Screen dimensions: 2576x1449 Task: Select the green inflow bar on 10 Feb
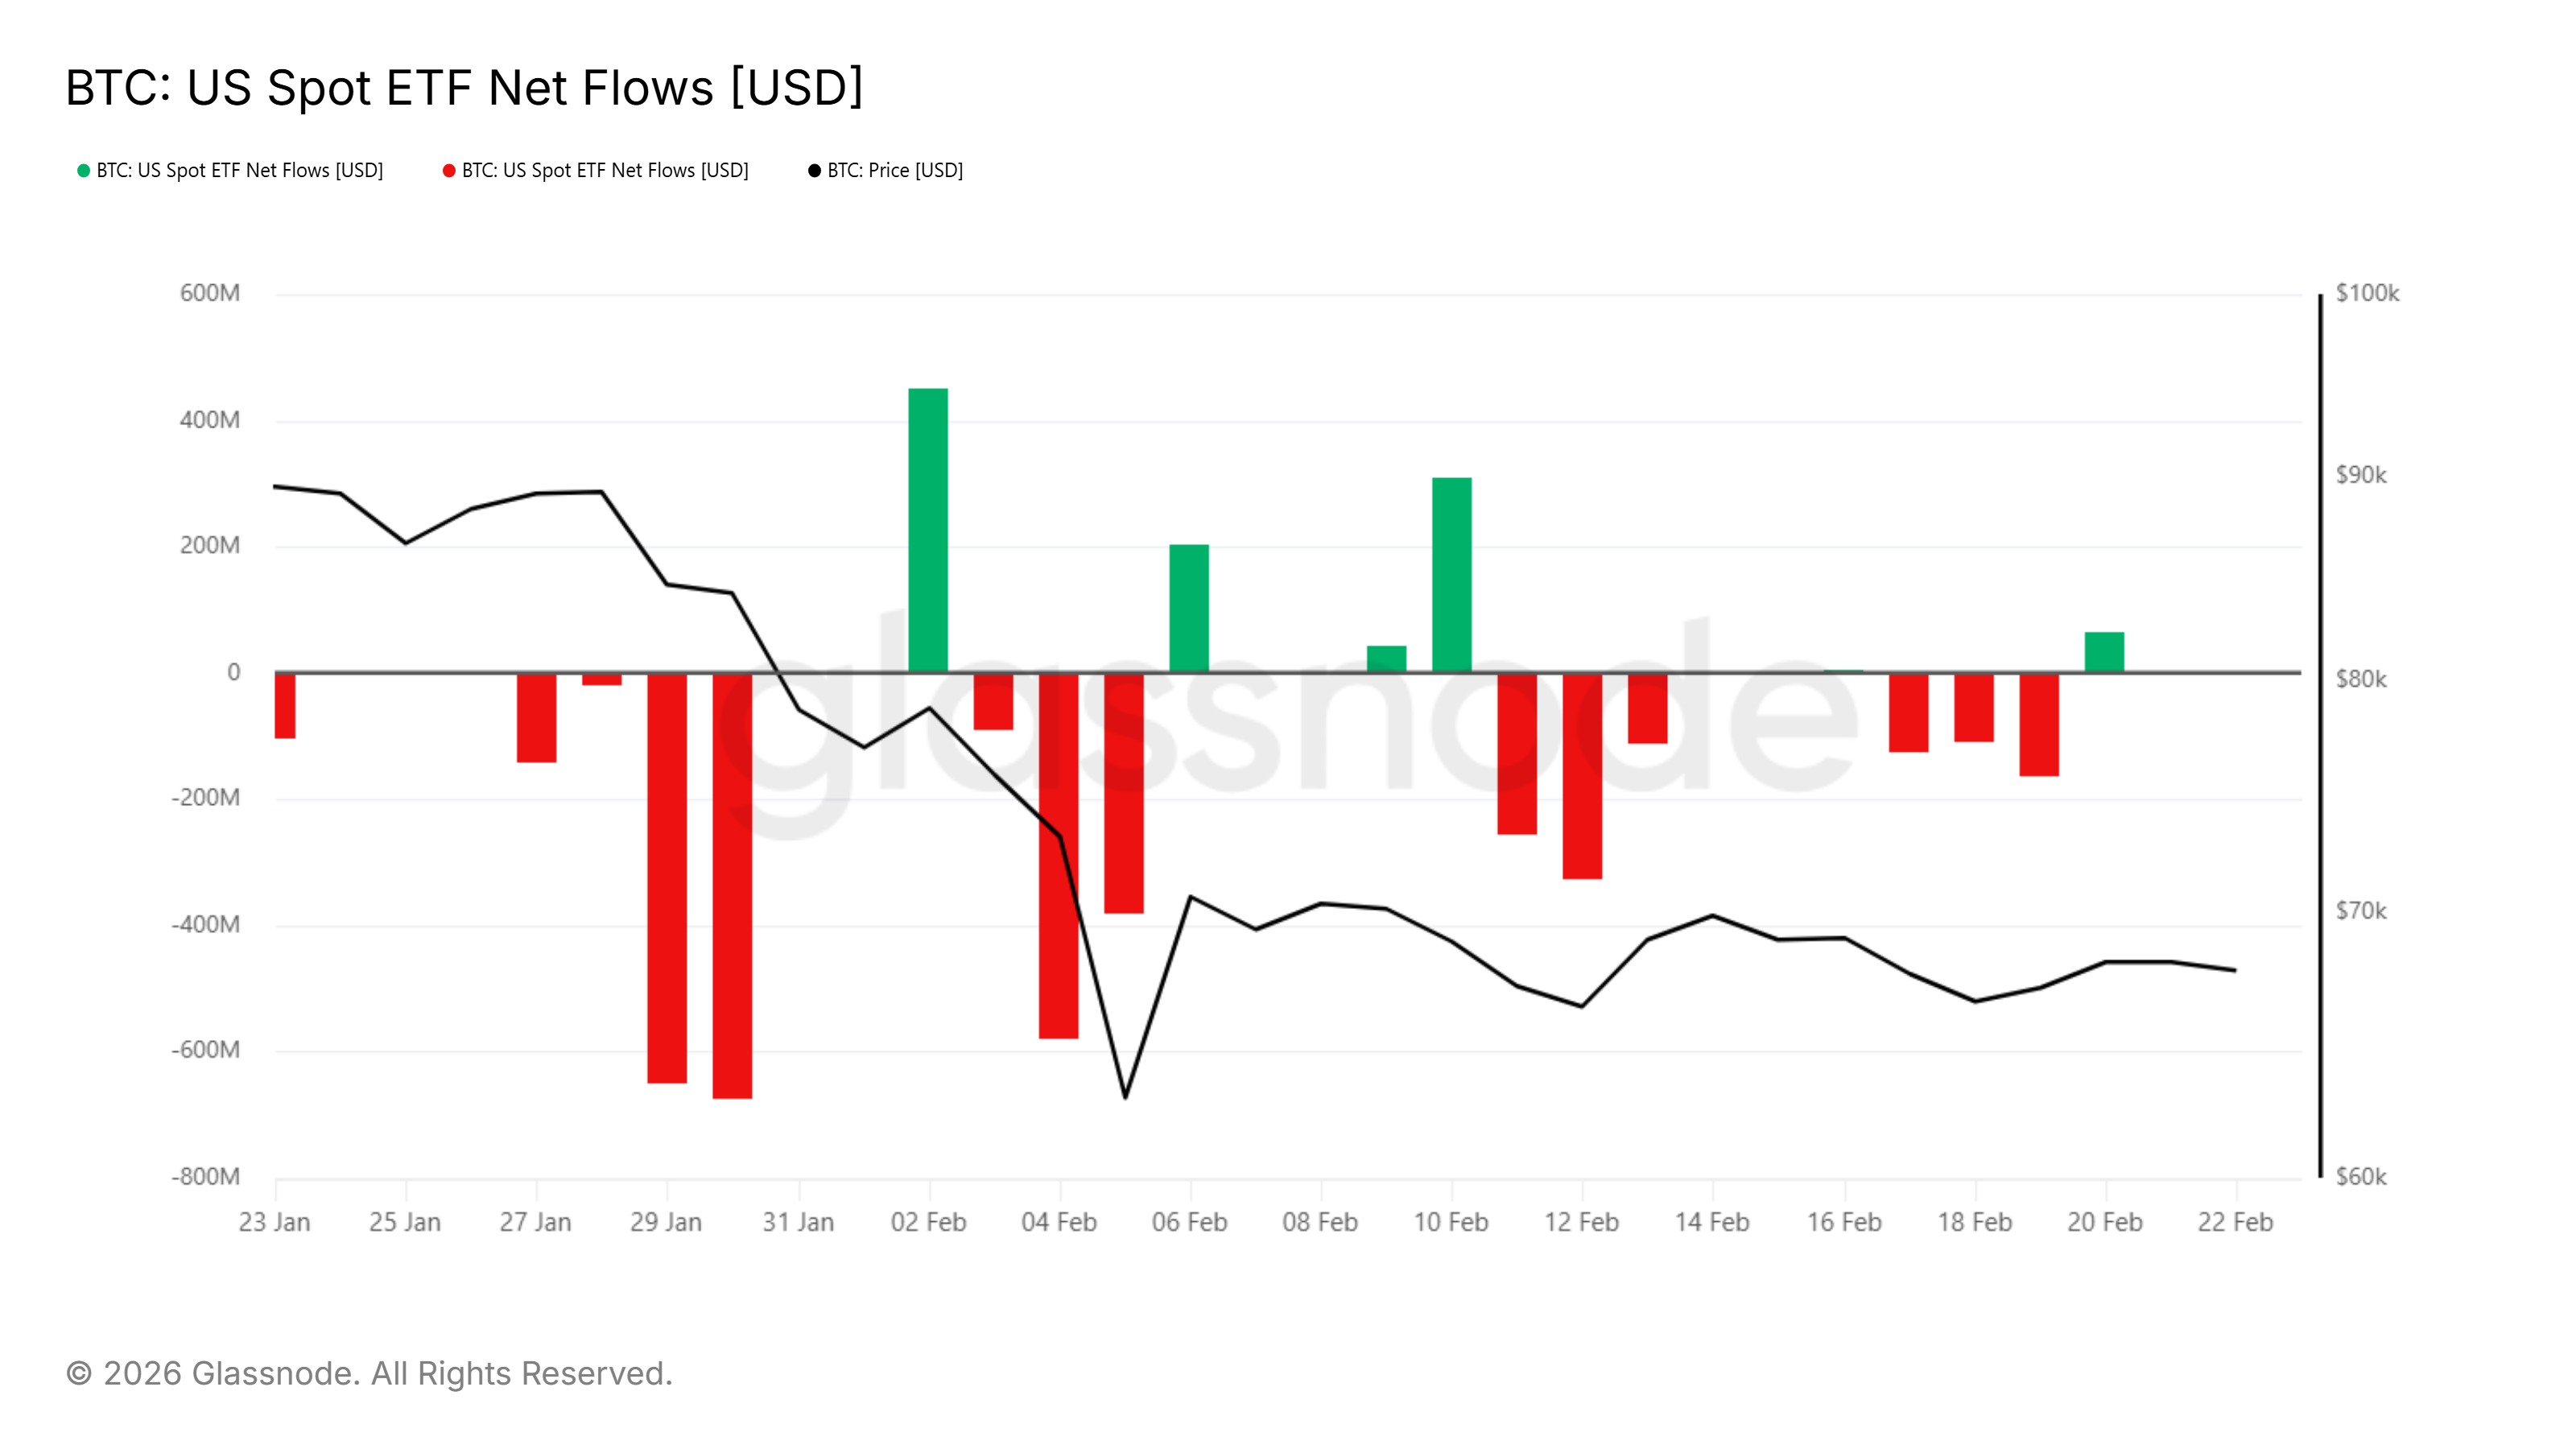[x=1451, y=575]
